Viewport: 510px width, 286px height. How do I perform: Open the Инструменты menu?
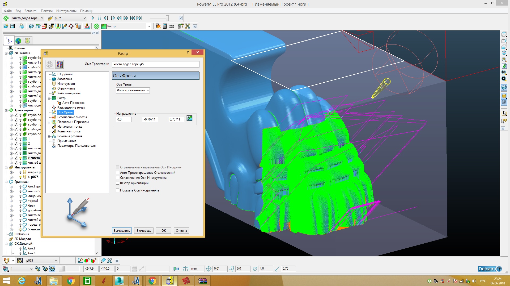(x=66, y=11)
